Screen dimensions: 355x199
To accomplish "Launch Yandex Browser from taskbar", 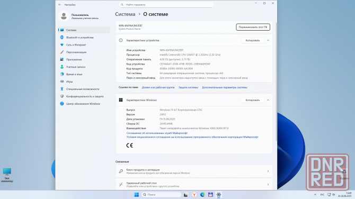I will click(194, 195).
